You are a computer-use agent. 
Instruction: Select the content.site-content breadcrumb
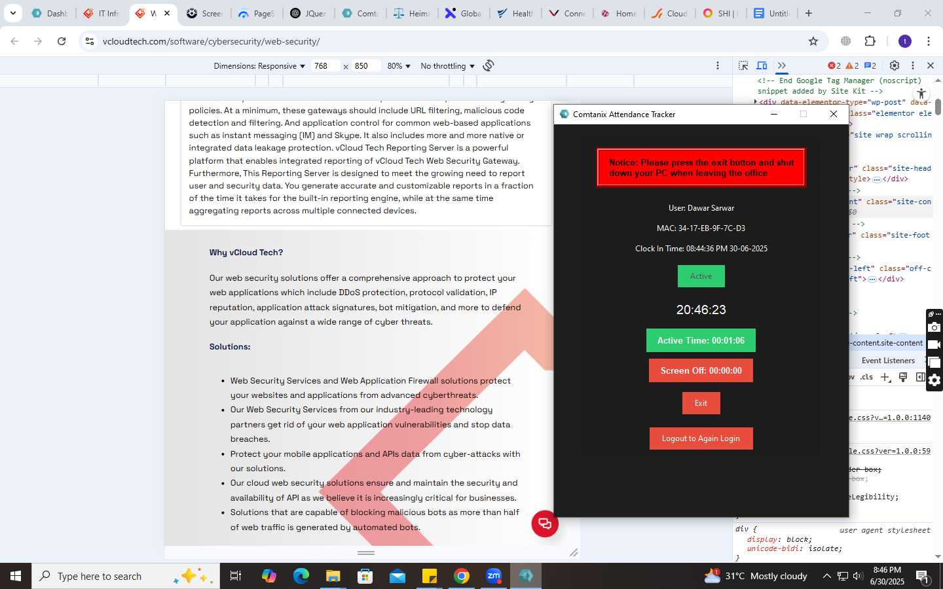[x=887, y=343]
